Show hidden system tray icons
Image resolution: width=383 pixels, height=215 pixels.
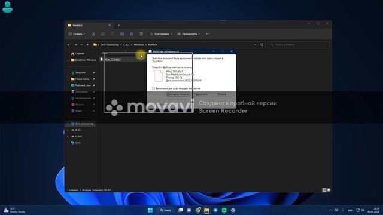331,210
